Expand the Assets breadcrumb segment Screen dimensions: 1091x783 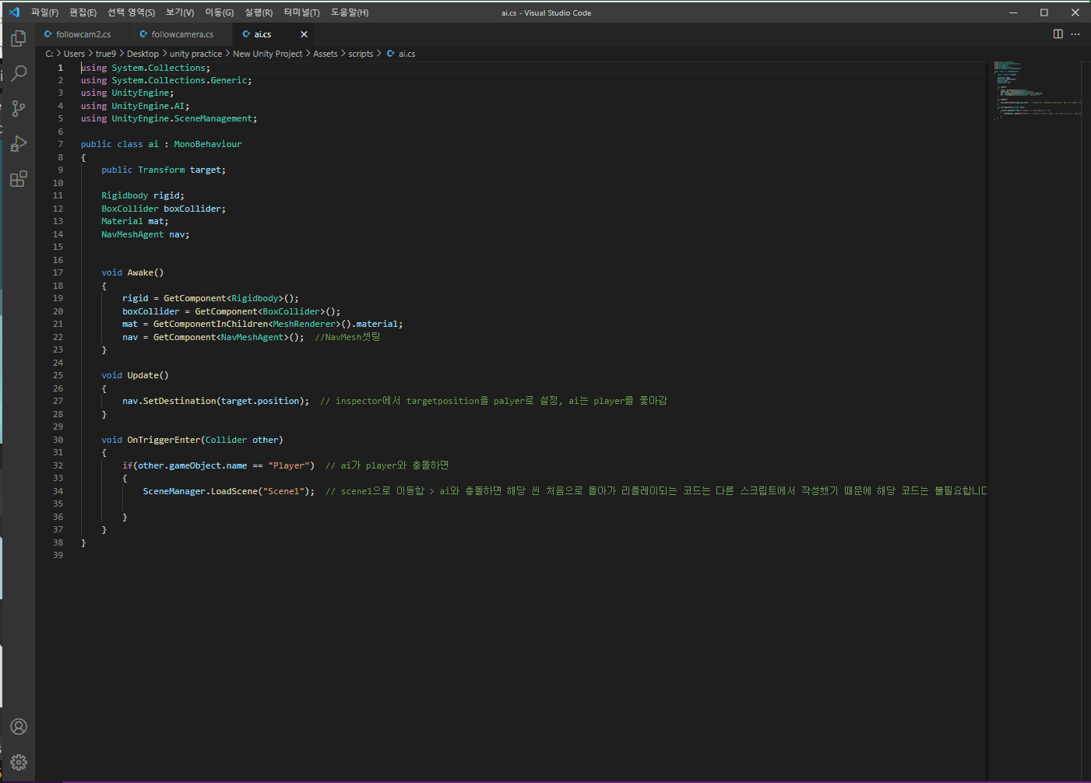325,54
